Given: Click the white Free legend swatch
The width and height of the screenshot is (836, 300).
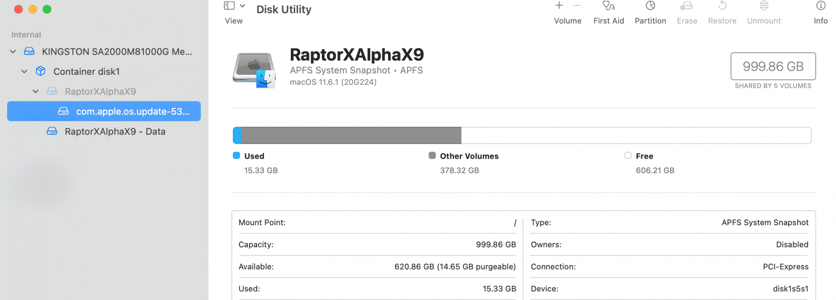Looking at the screenshot, I should pos(628,155).
